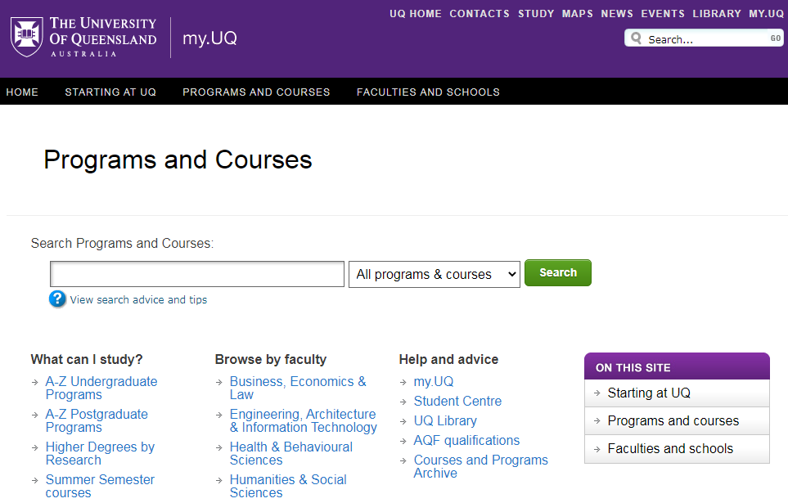This screenshot has height=503, width=788.
Task: Open my.UQ link under Help and advice
Action: 433,381
